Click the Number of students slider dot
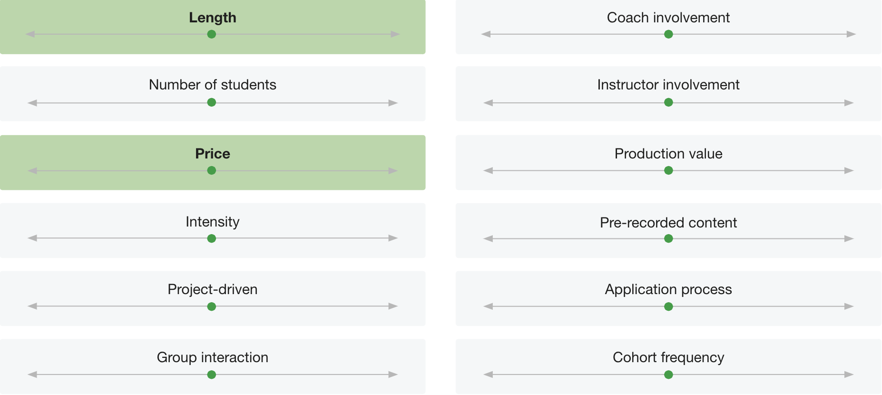Screen dimensions: 882x395 (212, 102)
